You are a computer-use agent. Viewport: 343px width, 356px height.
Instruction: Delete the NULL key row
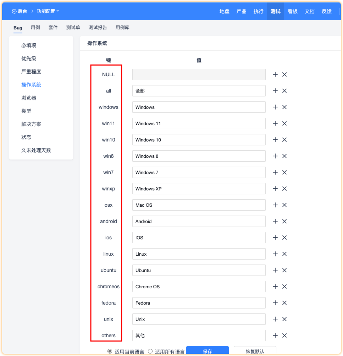(284, 74)
